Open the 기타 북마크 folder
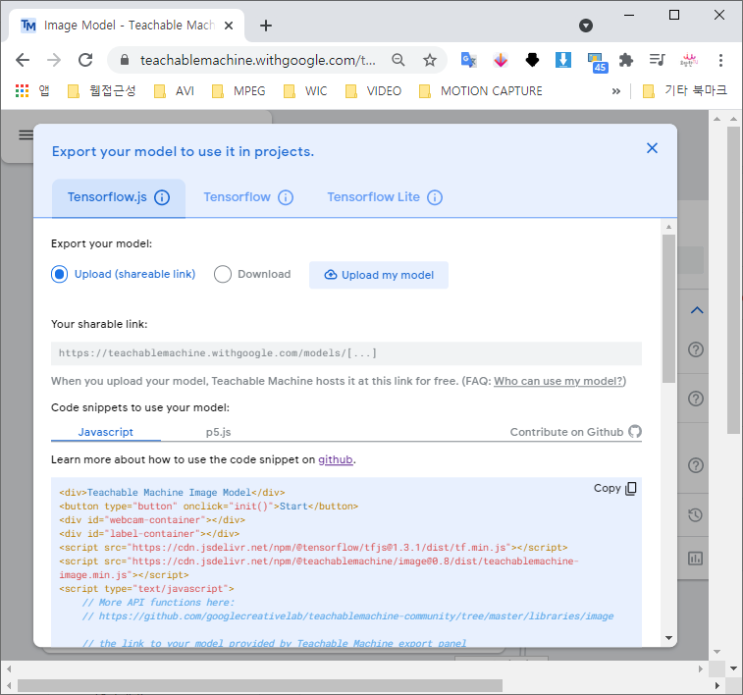This screenshot has width=743, height=695. tap(685, 90)
